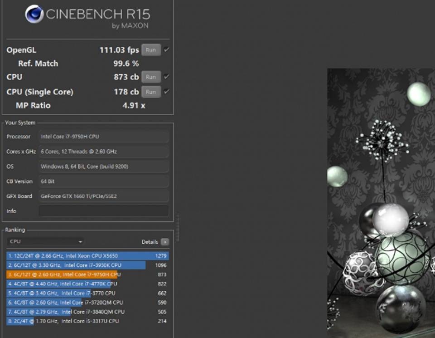Click the single core score 178 cb
This screenshot has height=338, width=435.
(126, 92)
